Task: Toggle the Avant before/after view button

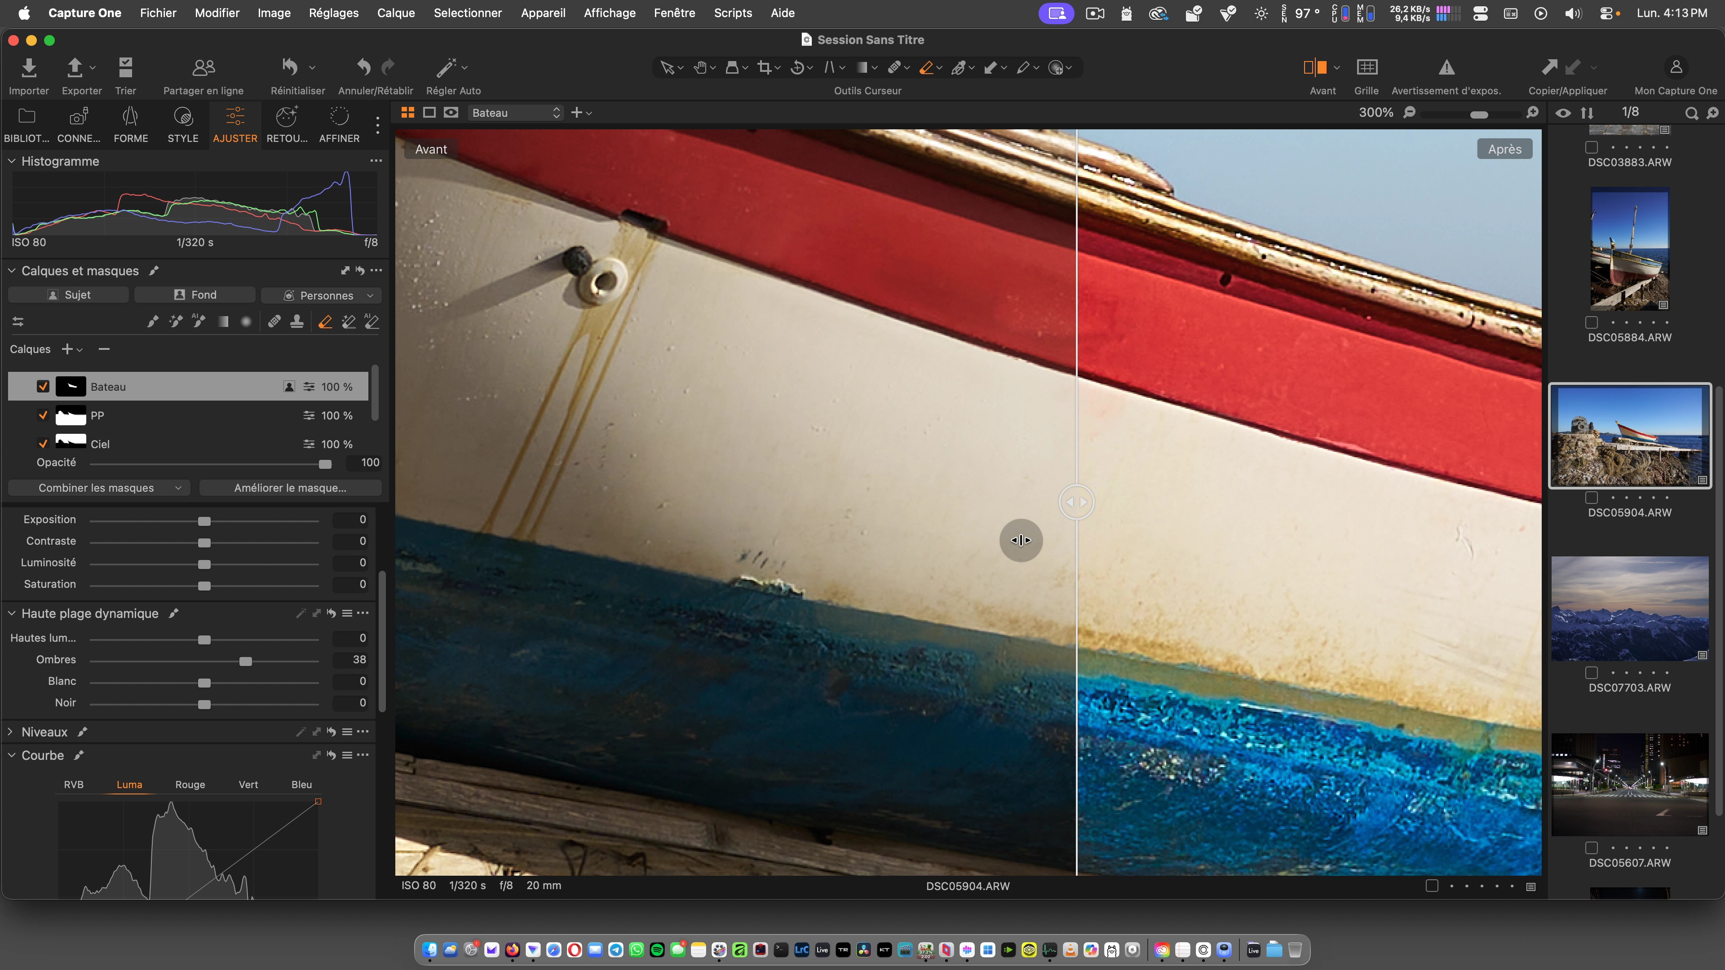Action: [1314, 68]
